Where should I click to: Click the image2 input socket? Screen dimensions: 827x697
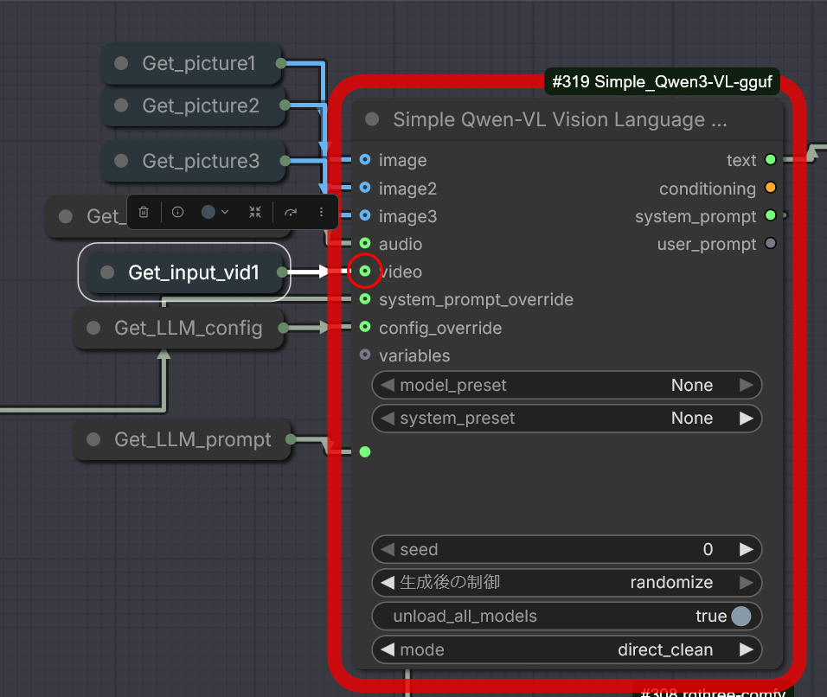(x=365, y=188)
